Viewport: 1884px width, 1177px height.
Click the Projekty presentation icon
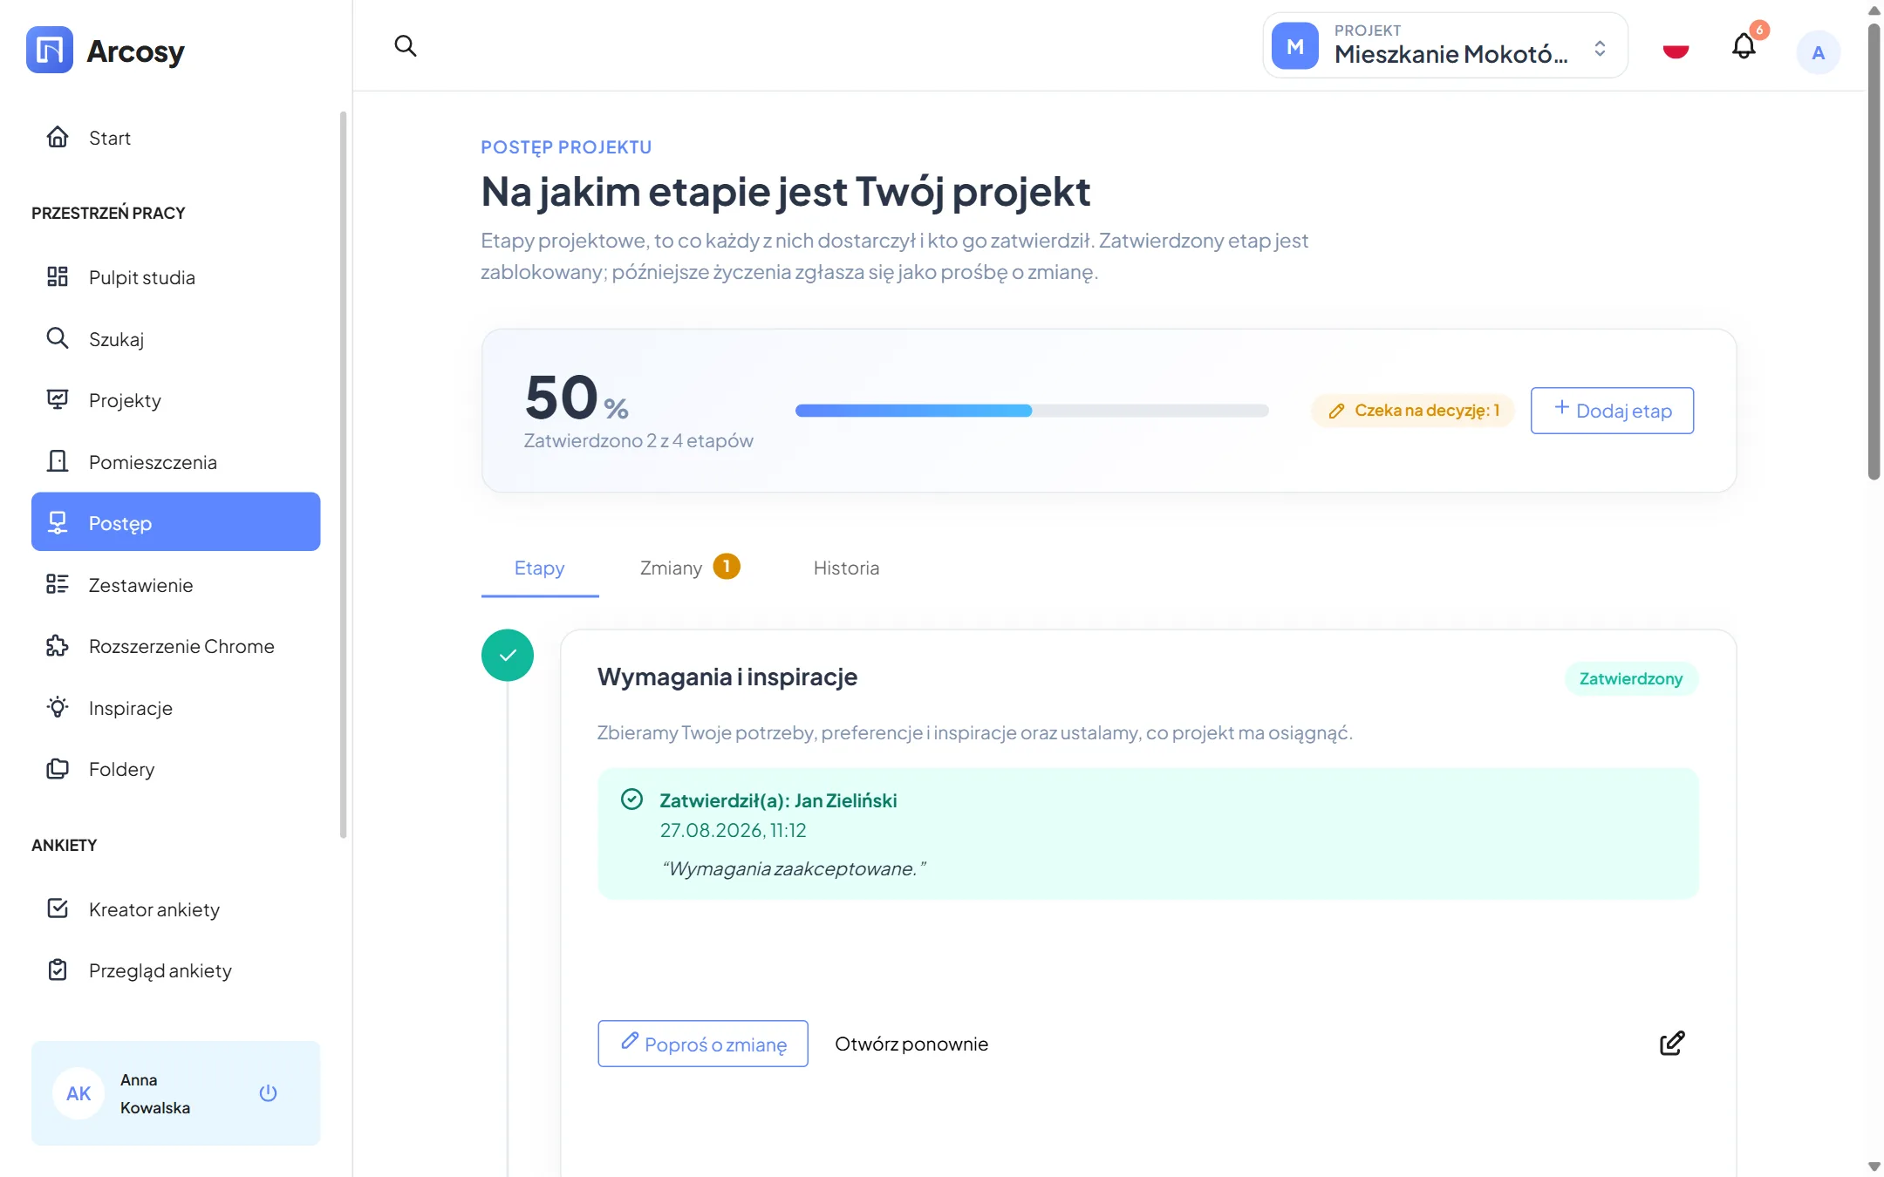tap(58, 399)
